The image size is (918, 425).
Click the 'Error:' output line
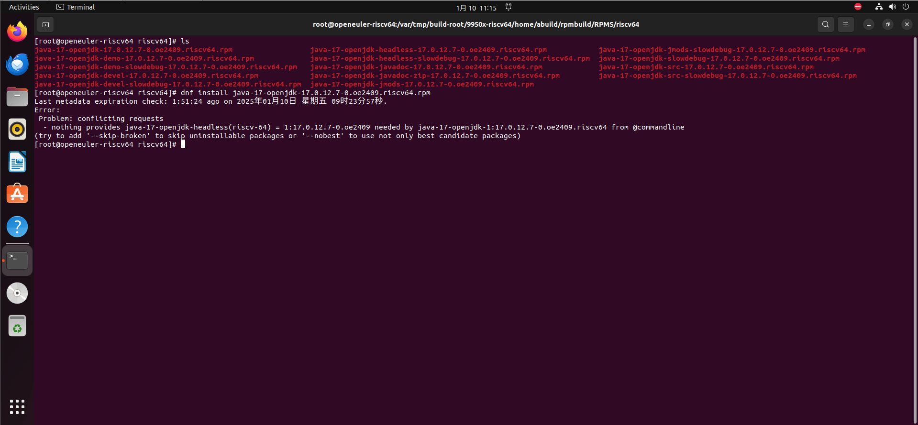point(47,110)
